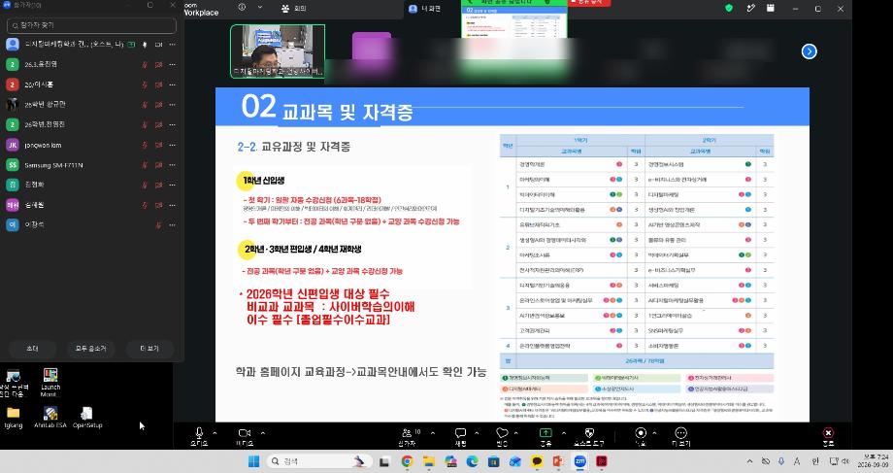Open more options for Samsung SM-F711N

click(172, 165)
